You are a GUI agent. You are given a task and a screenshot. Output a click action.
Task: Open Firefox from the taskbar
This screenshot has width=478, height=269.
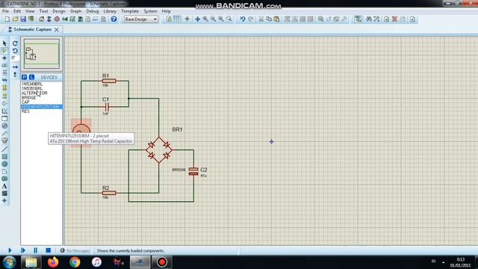(x=53, y=262)
